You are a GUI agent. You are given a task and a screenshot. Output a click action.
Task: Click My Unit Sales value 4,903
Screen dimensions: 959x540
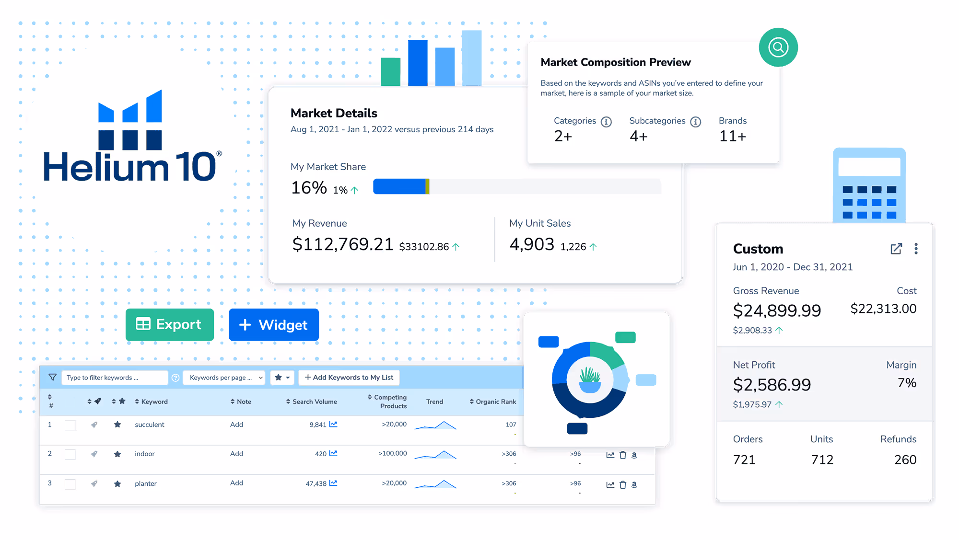coord(532,244)
